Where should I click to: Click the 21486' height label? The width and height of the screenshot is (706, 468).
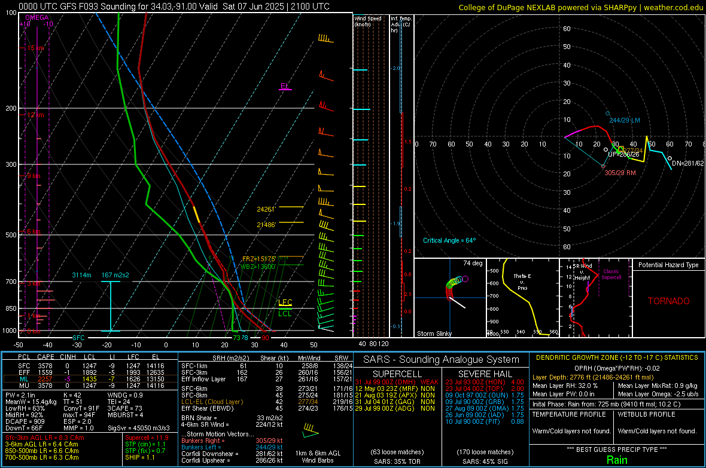pos(266,225)
